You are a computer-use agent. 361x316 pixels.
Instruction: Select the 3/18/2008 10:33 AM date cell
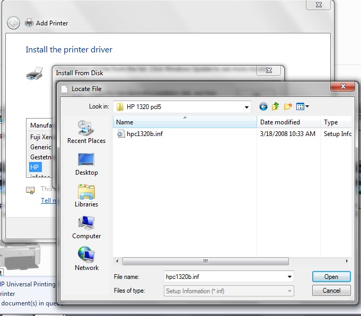287,134
